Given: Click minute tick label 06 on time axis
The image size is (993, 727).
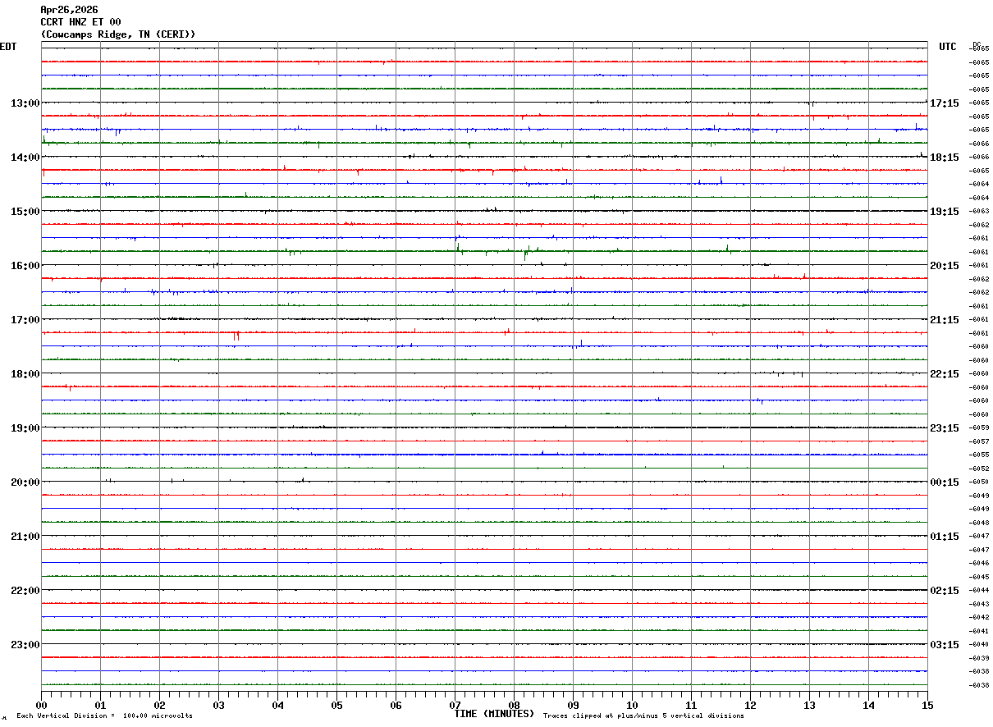Looking at the screenshot, I should pyautogui.click(x=396, y=705).
